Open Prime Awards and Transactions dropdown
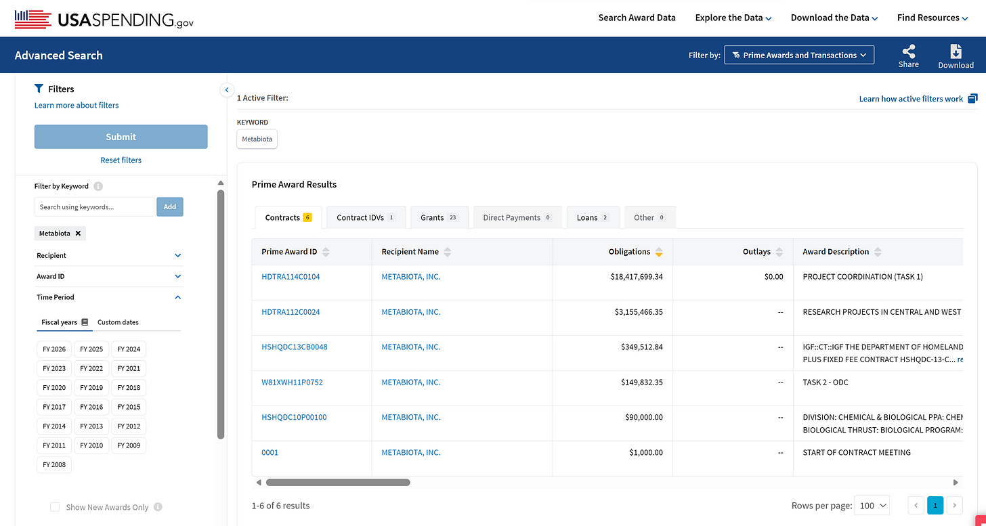This screenshot has height=526, width=986. (799, 55)
